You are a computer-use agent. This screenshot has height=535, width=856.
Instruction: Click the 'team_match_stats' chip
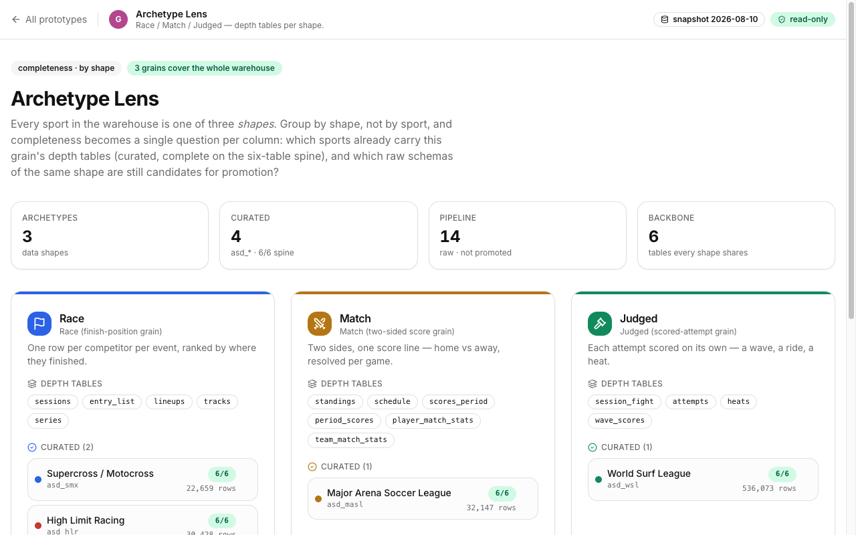click(x=351, y=440)
